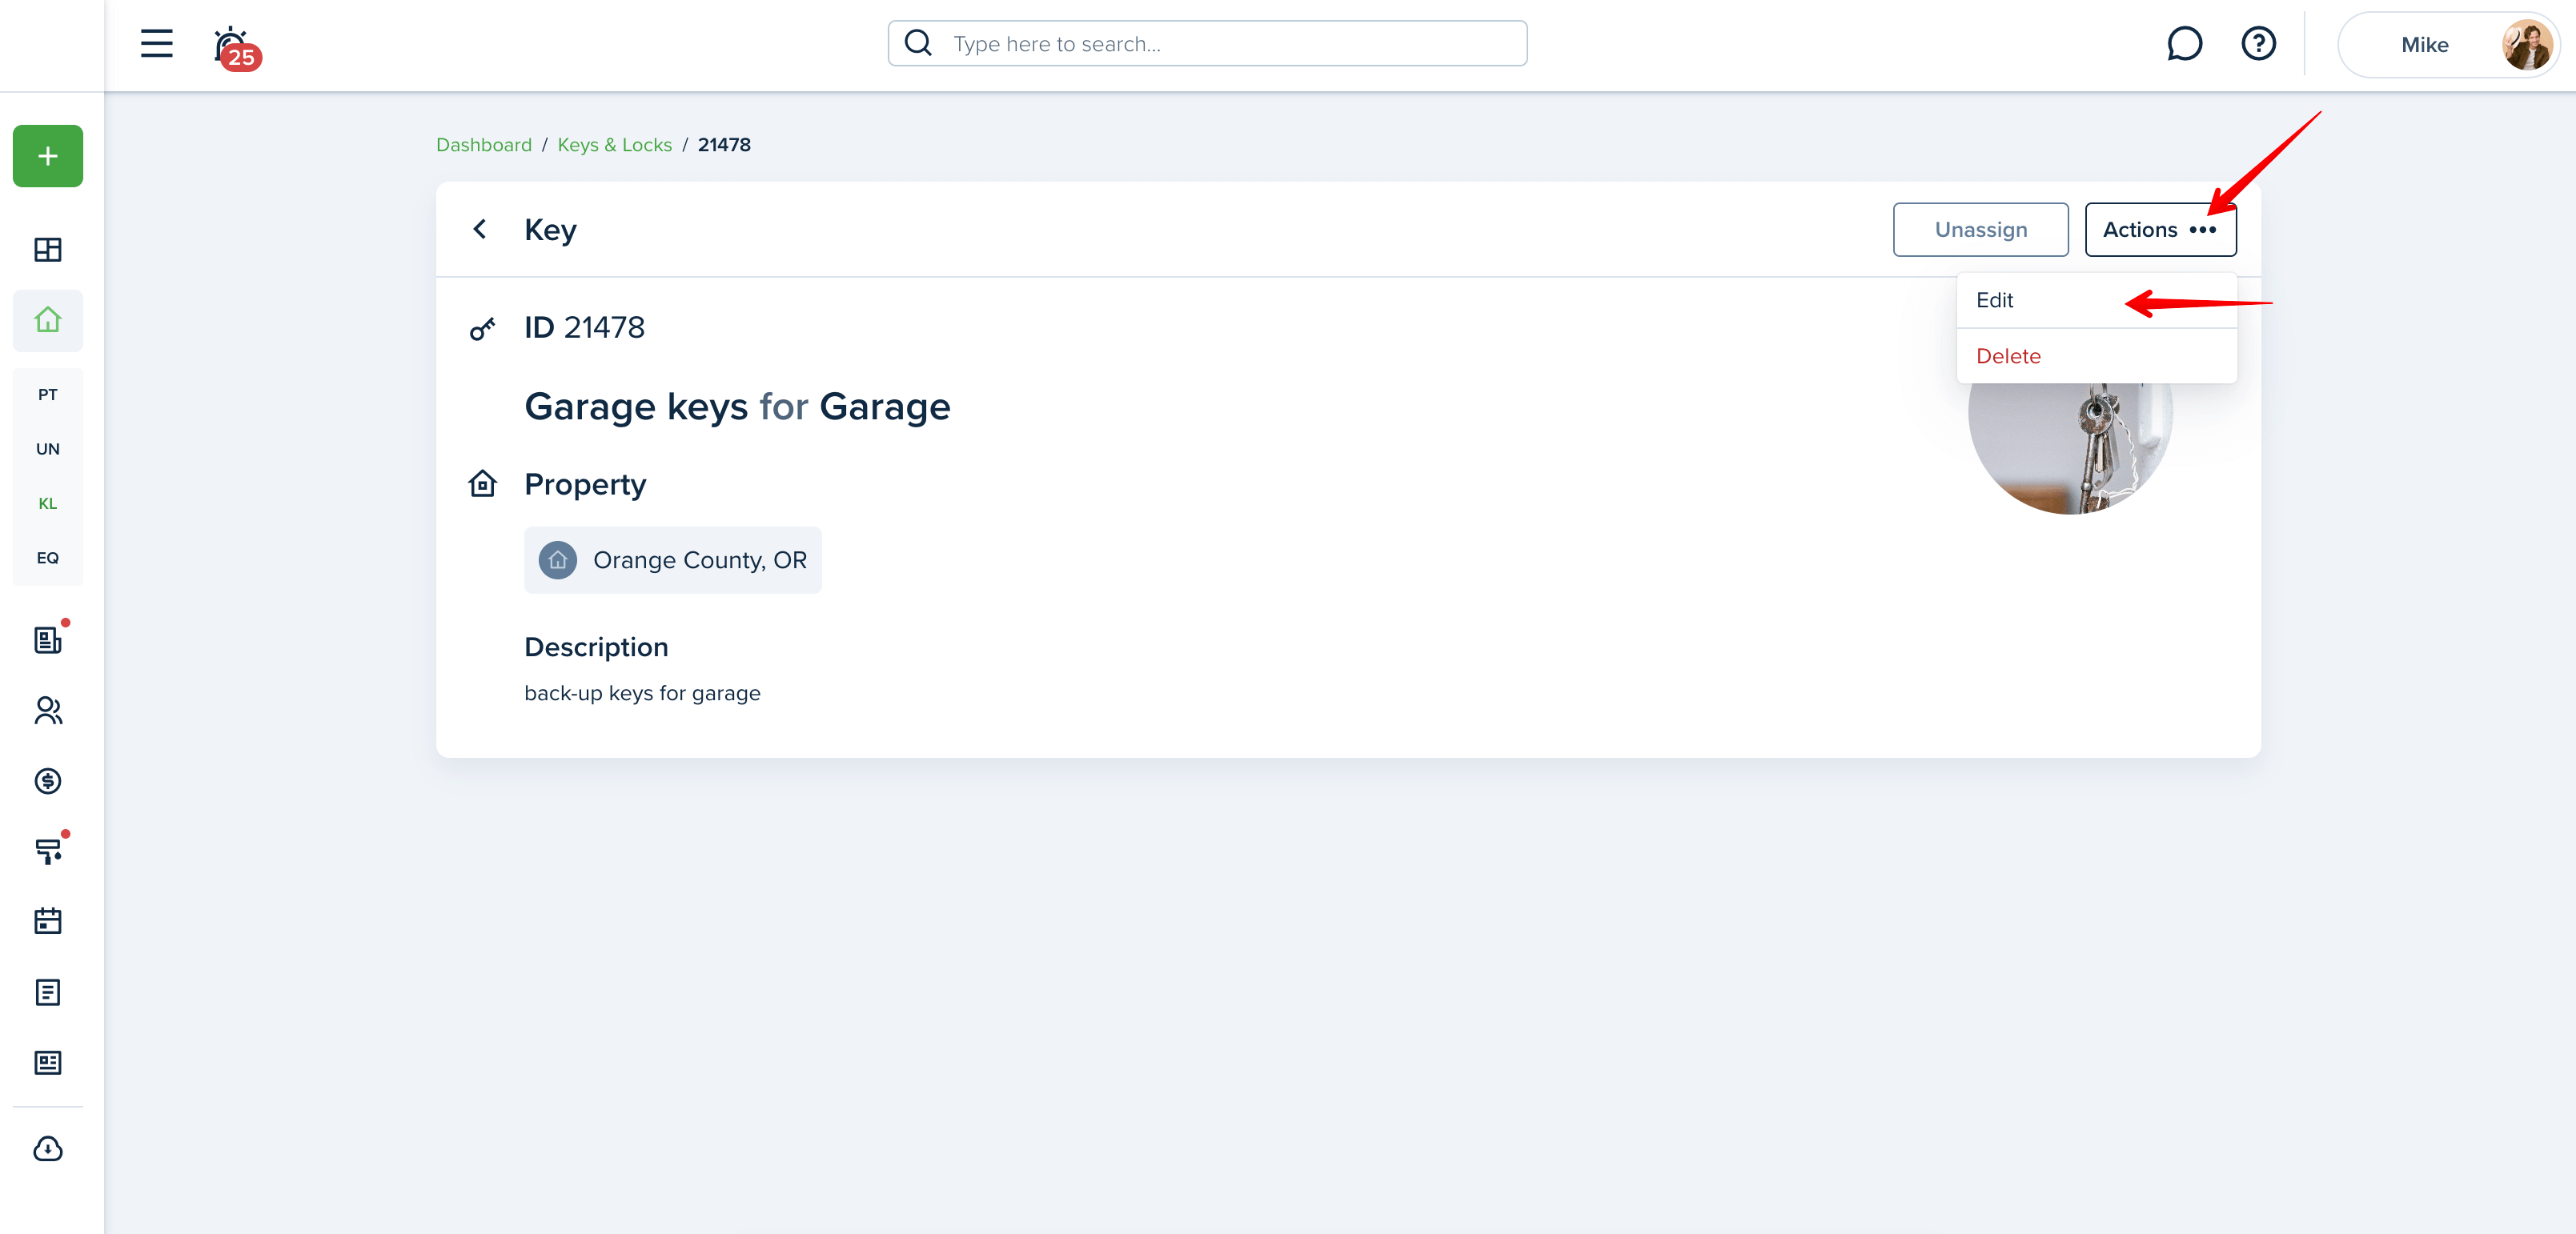Go to Keys & Locks breadcrumb link

614,145
